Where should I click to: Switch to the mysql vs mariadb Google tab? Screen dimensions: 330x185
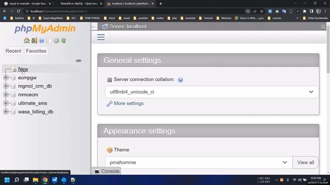tap(27, 4)
